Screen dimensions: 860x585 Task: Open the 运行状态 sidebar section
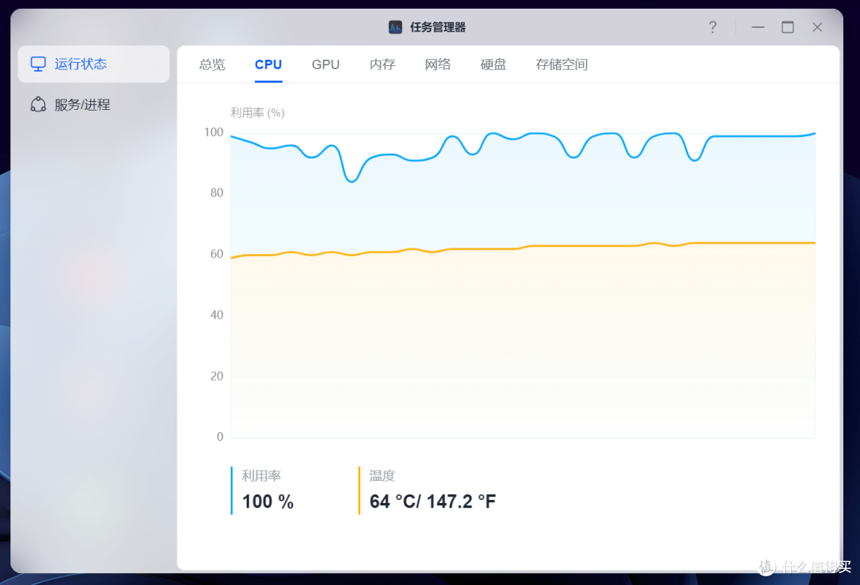click(x=94, y=64)
